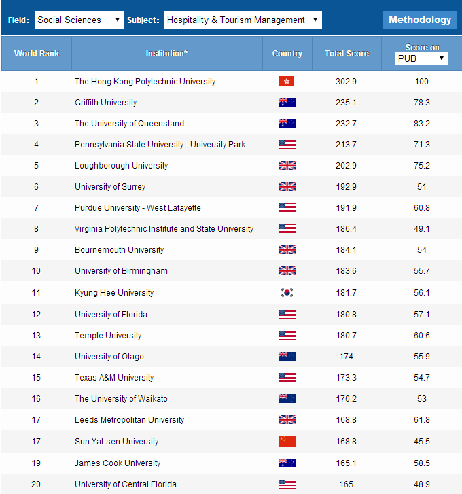Image resolution: width=462 pixels, height=494 pixels.
Task: Select the Institution column header
Action: coord(166,53)
